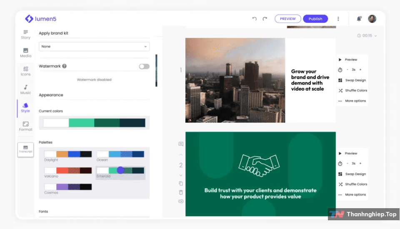Screen dimensions: 400x229
Task: Click the PREVIEW button
Action: coord(288,19)
